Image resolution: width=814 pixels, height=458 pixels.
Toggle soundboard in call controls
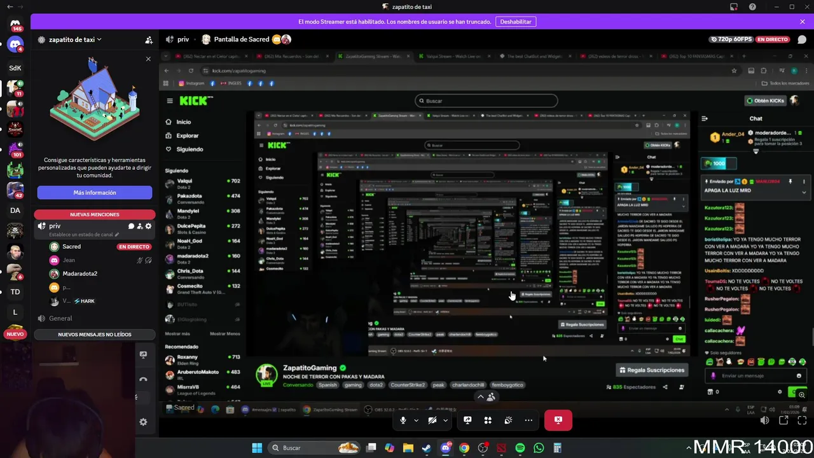(x=508, y=420)
